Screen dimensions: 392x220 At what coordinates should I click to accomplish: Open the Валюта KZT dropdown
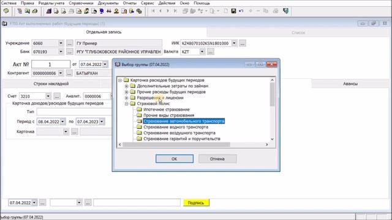tap(202, 51)
